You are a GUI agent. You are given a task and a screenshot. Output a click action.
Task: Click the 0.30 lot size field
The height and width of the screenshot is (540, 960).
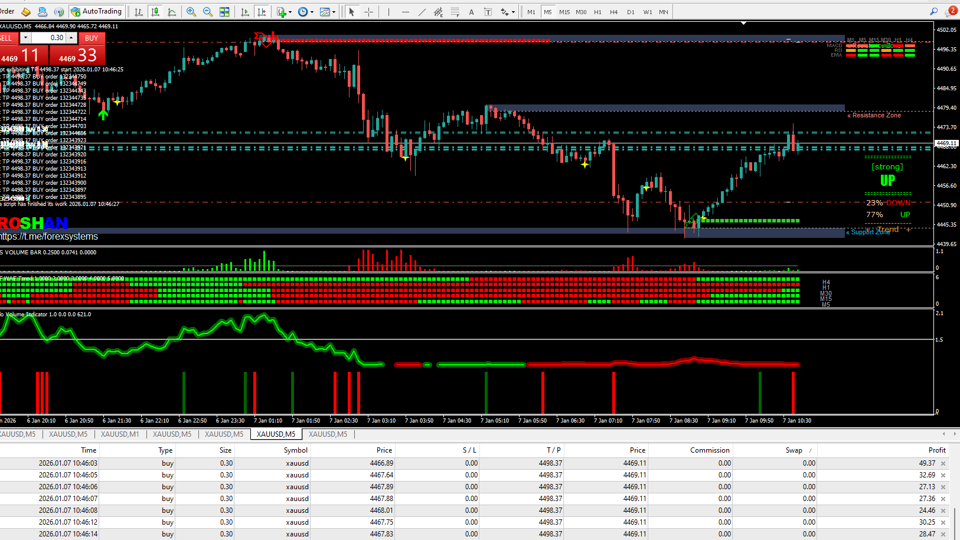coord(49,38)
